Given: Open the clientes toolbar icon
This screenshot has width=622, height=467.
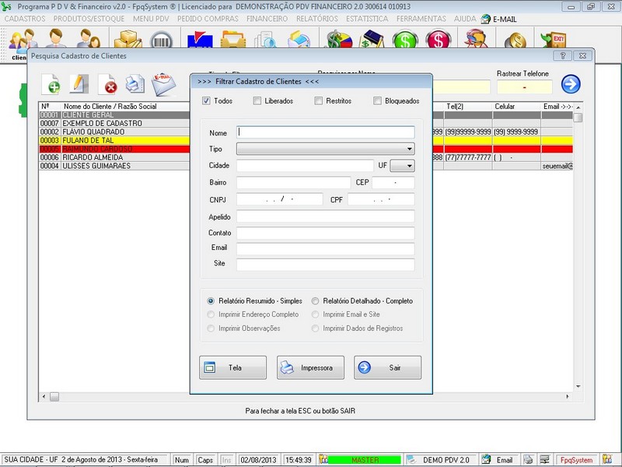Looking at the screenshot, I should pyautogui.click(x=23, y=41).
